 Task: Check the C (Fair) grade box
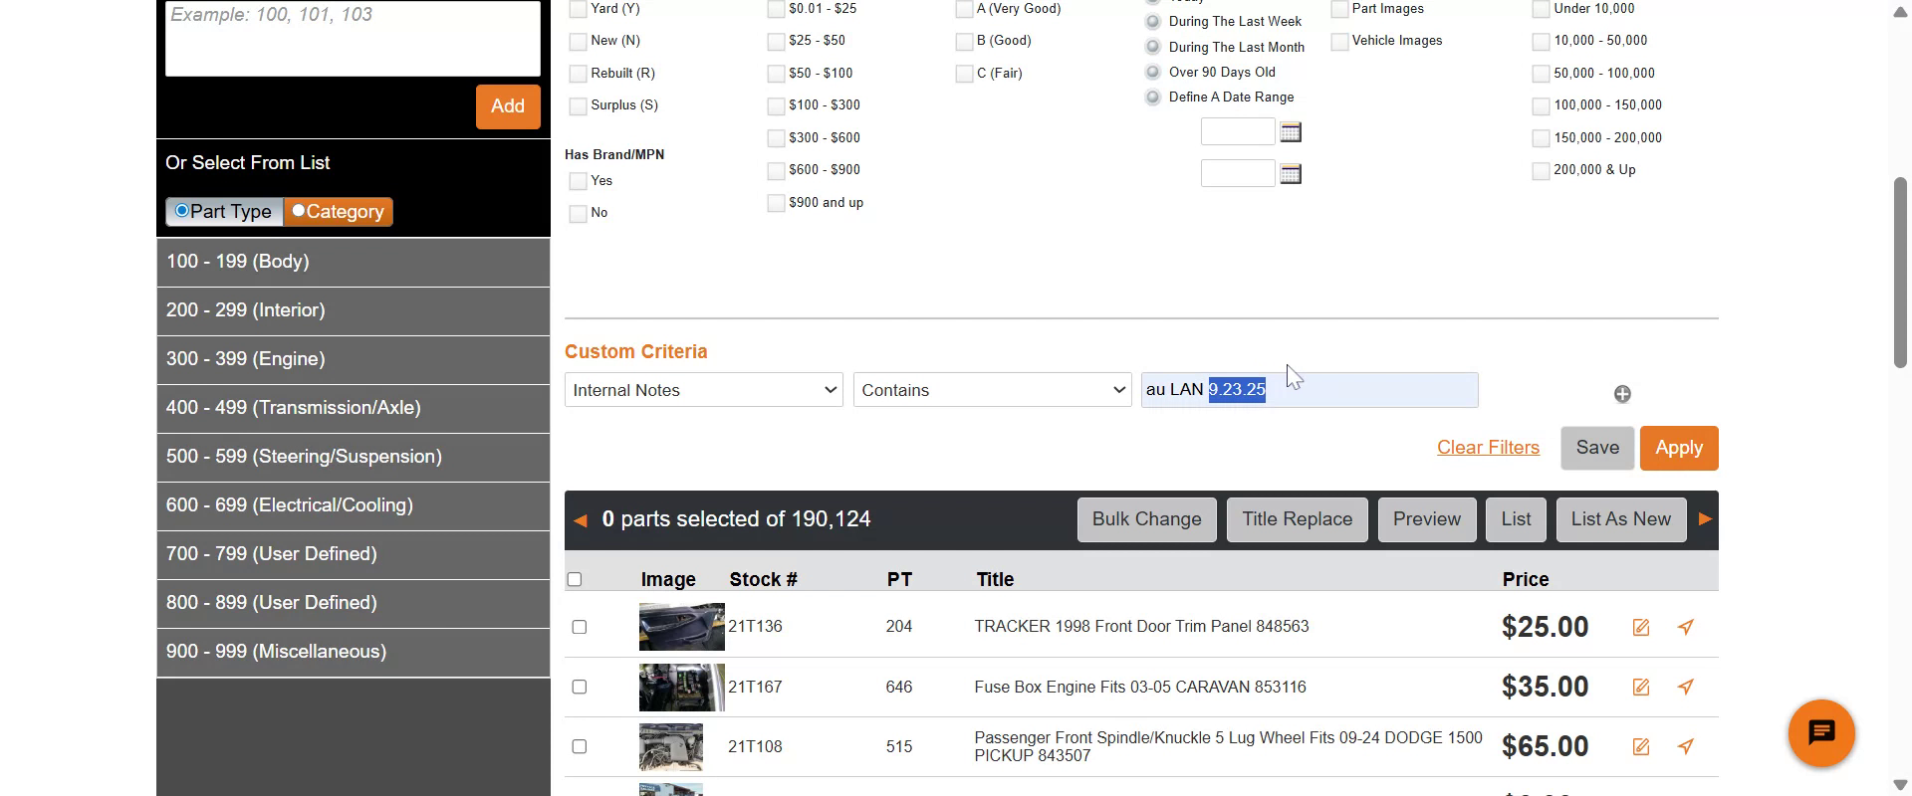964,74
